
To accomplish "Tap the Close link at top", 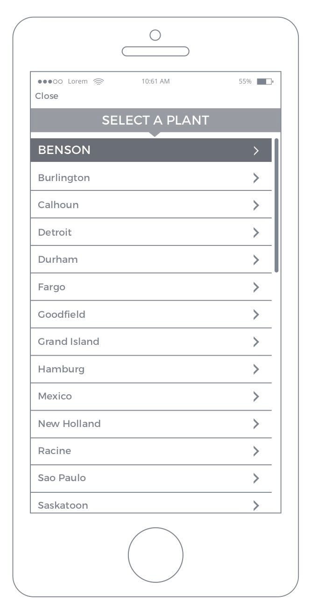I will pyautogui.click(x=47, y=96).
